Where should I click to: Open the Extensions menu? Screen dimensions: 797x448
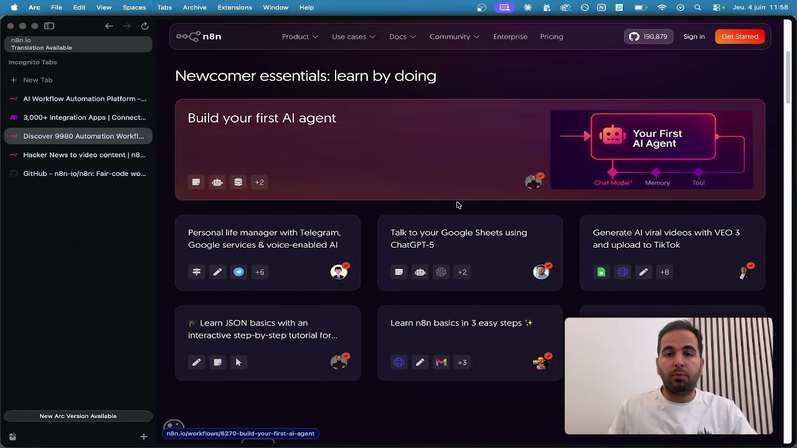click(x=235, y=7)
